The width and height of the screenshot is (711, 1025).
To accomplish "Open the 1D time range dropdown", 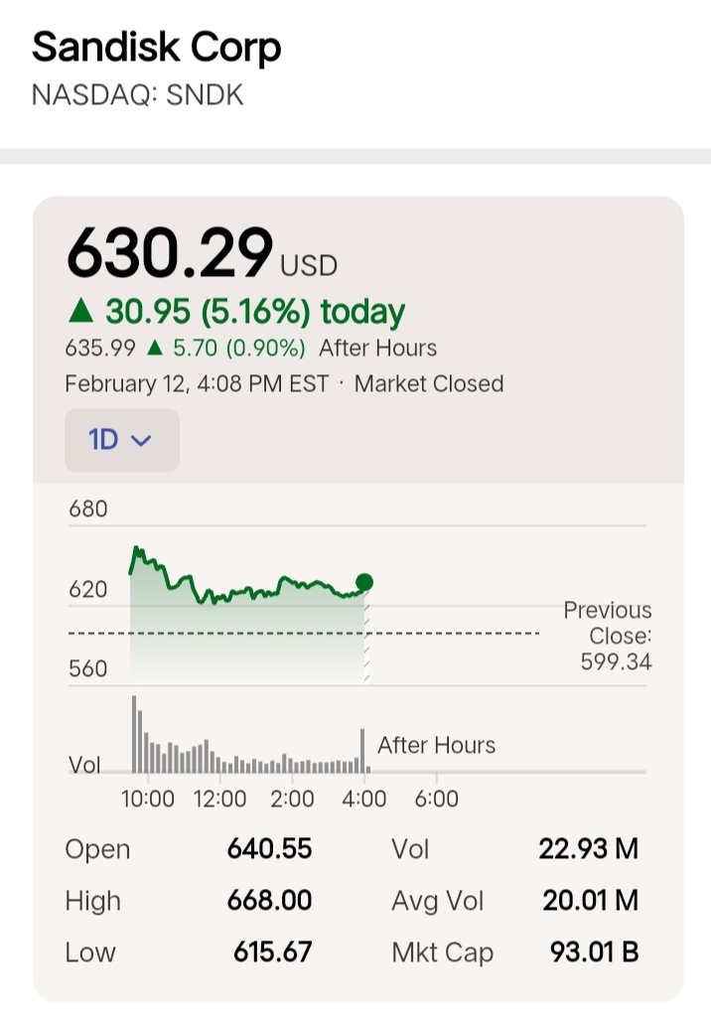I will point(121,439).
